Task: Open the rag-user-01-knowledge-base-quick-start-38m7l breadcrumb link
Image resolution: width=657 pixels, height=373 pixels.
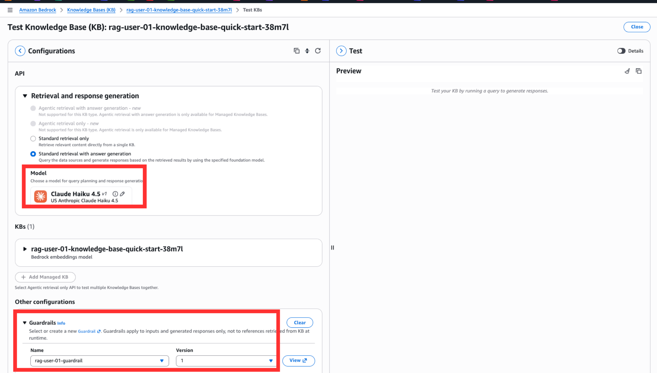Action: (x=179, y=10)
